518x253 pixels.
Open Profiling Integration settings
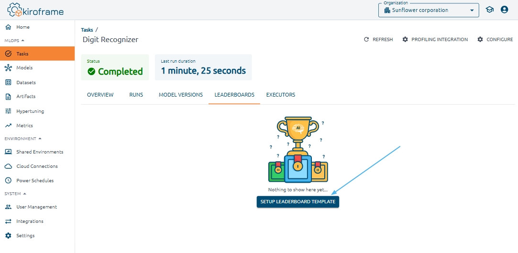pos(435,40)
